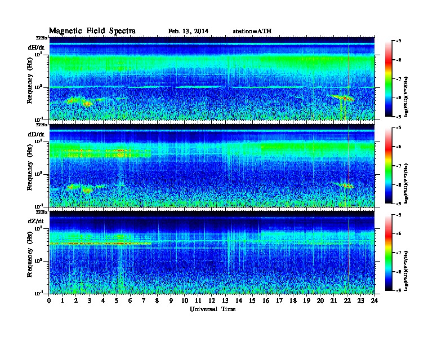Click hour "8" on the time axis
The width and height of the screenshot is (446, 345).
[157, 300]
